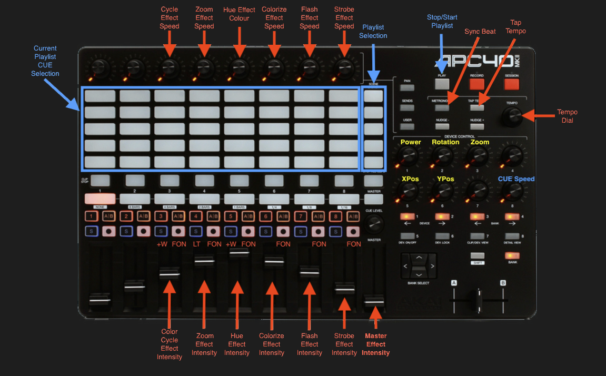Toggle the S solo button on track 3
The width and height of the screenshot is (606, 376).
(161, 232)
